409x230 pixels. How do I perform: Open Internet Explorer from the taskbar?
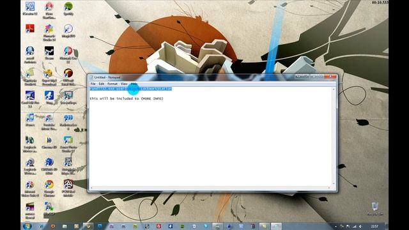(42, 226)
